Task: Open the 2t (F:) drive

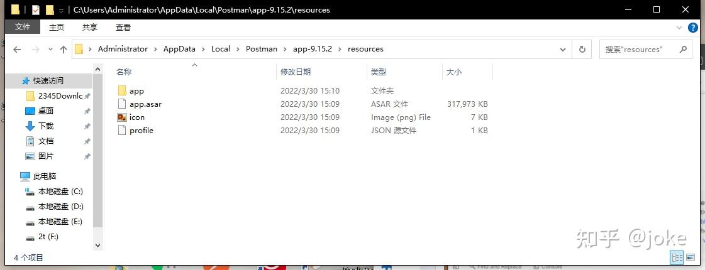Action: point(48,237)
